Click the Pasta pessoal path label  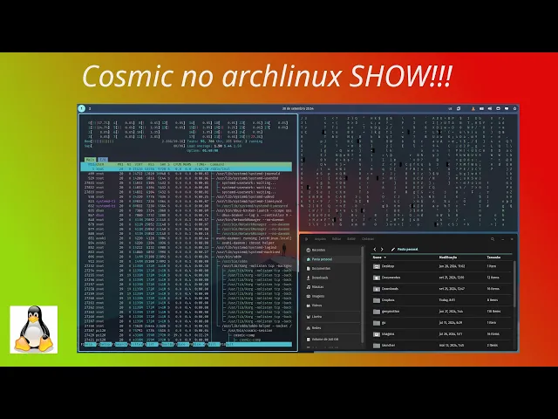(x=407, y=250)
